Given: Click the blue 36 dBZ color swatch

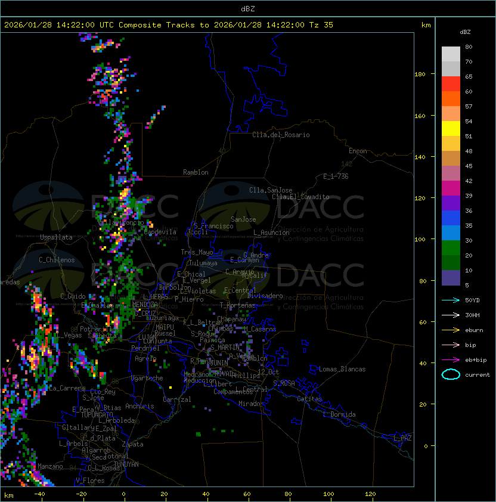Looking at the screenshot, I should 451,218.
